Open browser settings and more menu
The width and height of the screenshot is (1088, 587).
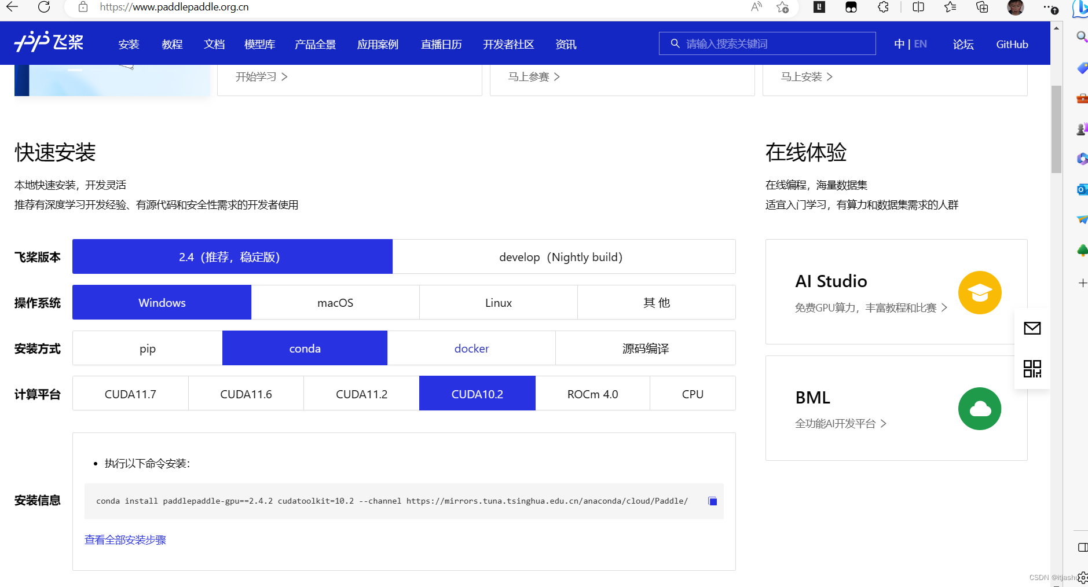click(1050, 8)
